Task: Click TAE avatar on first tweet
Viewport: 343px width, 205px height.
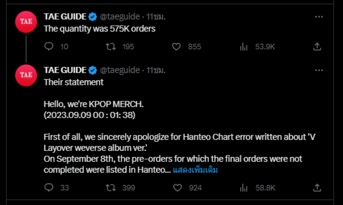Action: tap(26, 22)
